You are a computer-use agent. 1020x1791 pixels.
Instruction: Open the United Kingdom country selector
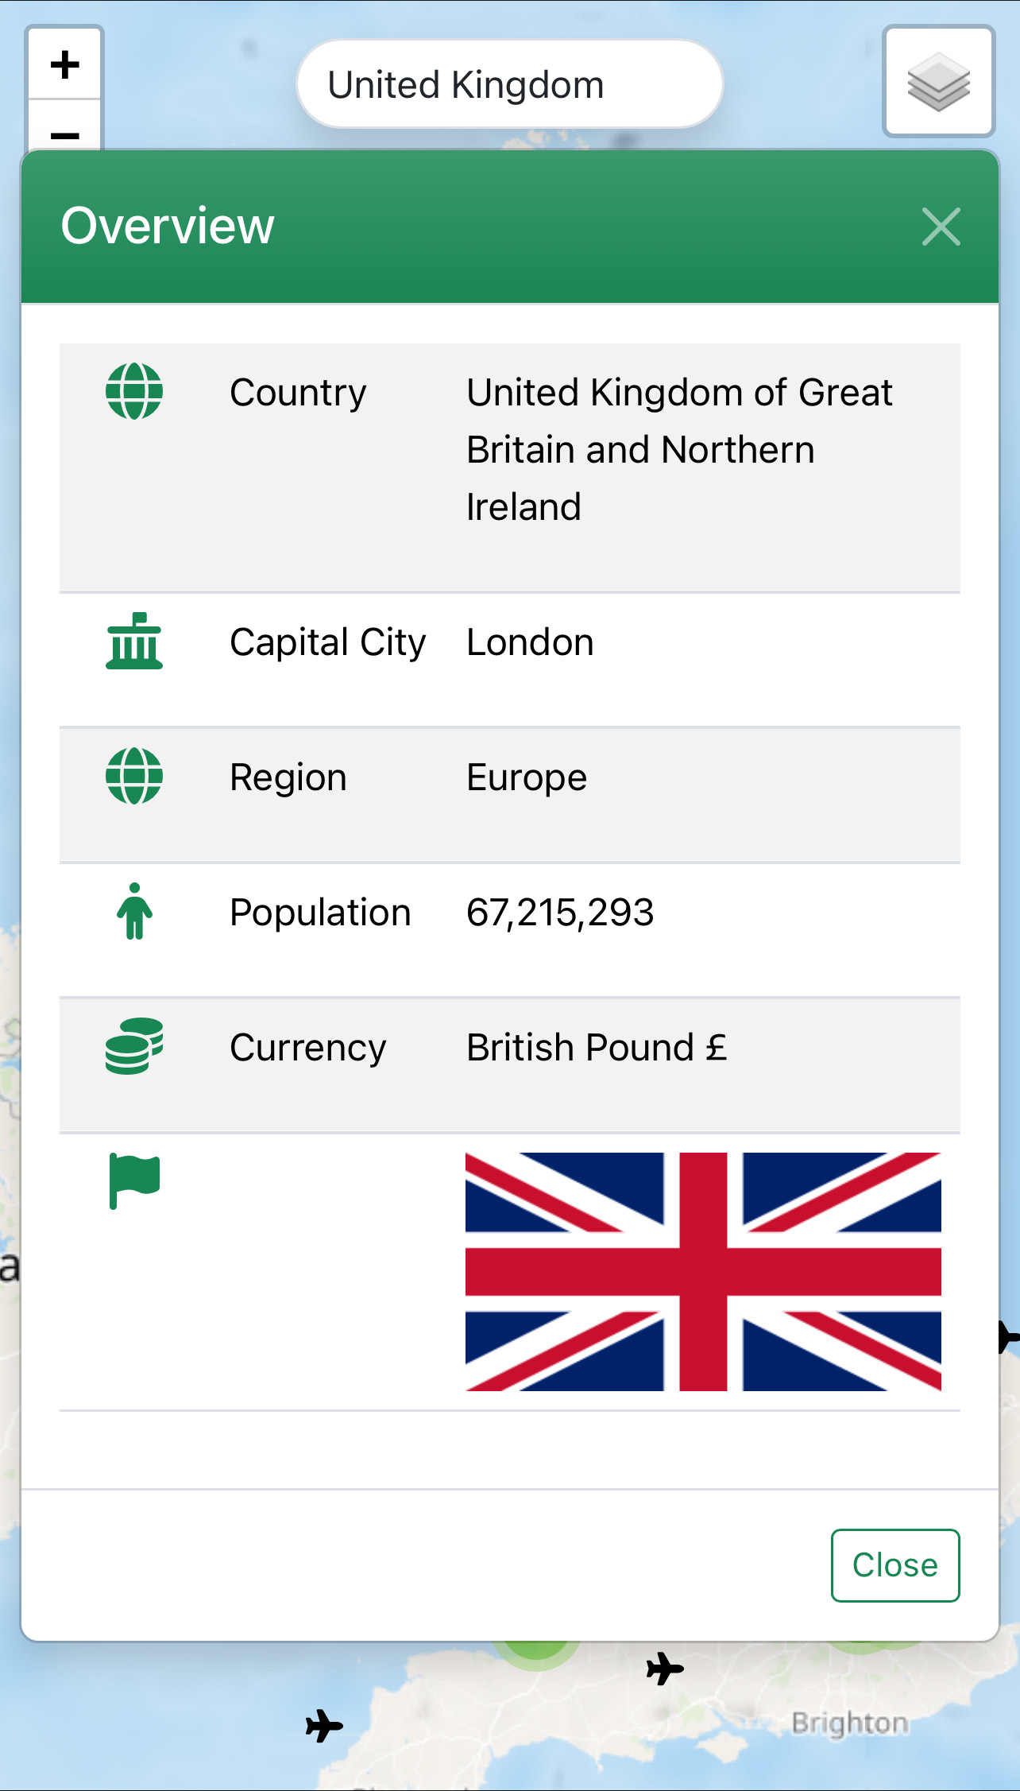click(x=509, y=84)
